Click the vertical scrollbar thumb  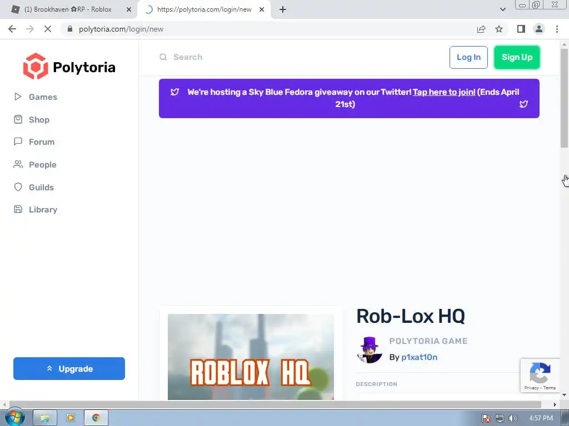click(564, 98)
